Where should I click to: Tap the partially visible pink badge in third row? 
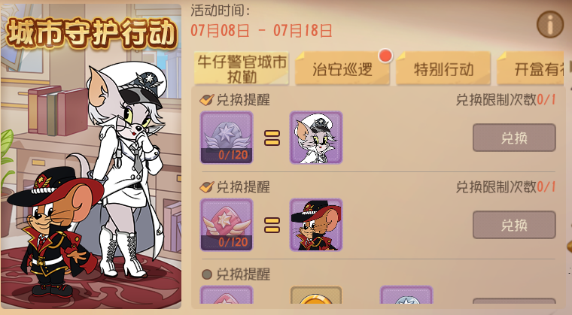click(x=227, y=295)
